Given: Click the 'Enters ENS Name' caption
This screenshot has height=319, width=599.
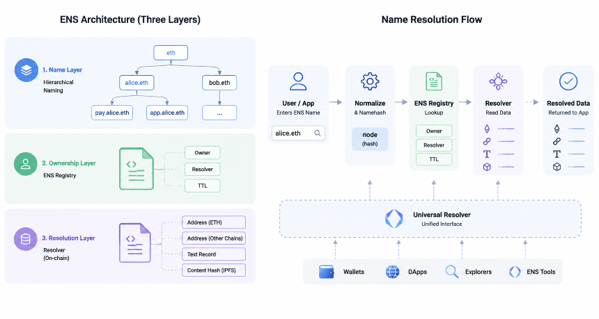Looking at the screenshot, I should coord(298,113).
